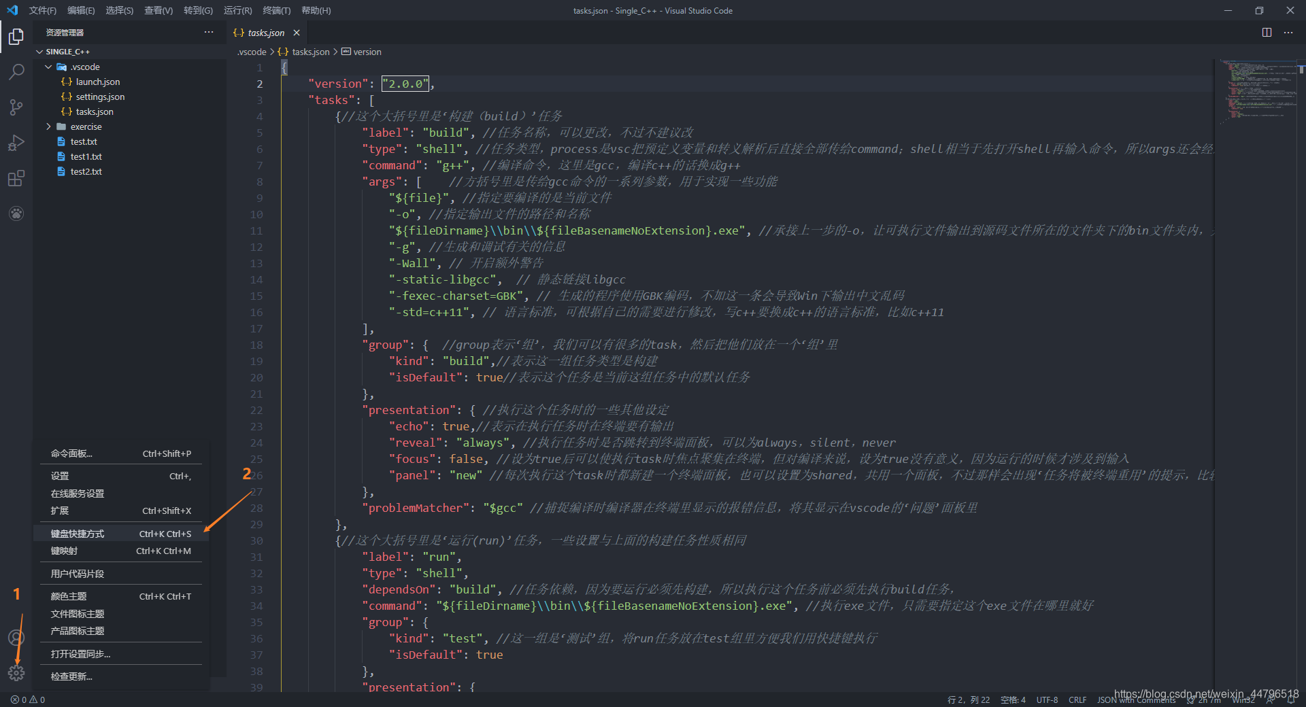Click the UTF-8 encoding status

point(1047,700)
